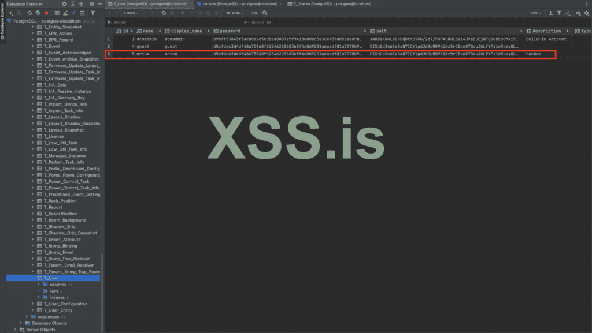Click the View as eye icon
Image resolution: width=592 pixels, height=333 pixels.
click(578, 13)
